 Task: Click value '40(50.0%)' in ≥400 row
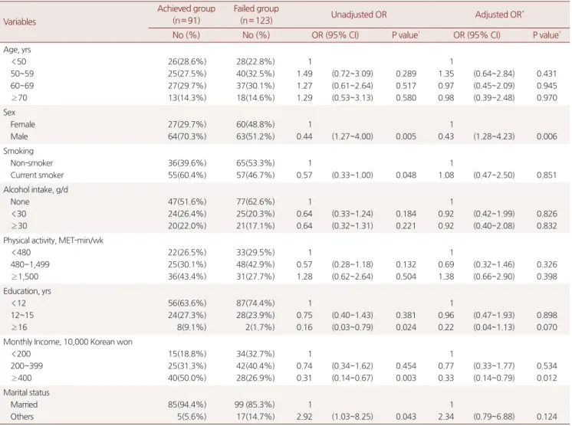pos(187,378)
